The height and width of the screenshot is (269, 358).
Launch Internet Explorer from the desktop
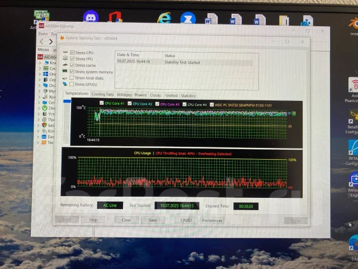164,17
